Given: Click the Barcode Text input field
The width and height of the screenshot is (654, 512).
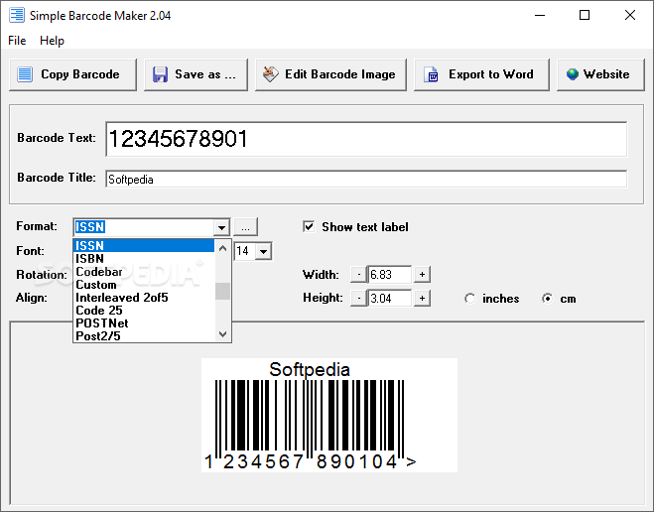Looking at the screenshot, I should 366,139.
